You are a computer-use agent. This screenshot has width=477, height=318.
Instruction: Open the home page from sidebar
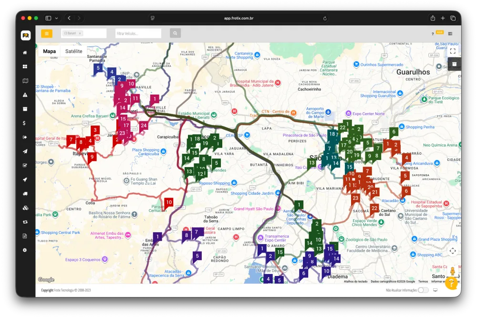pos(25,53)
